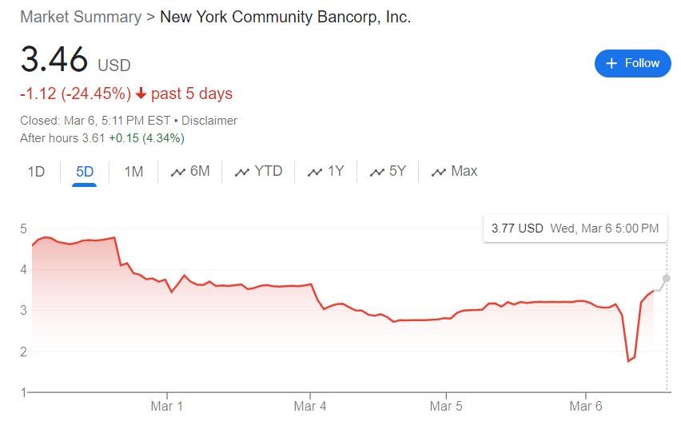Screen dimensions: 681x425
Task: Click the red down arrow icon
Action: click(141, 93)
